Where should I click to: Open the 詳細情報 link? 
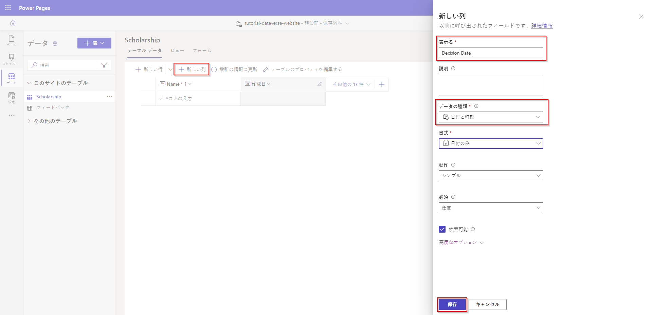[542, 26]
